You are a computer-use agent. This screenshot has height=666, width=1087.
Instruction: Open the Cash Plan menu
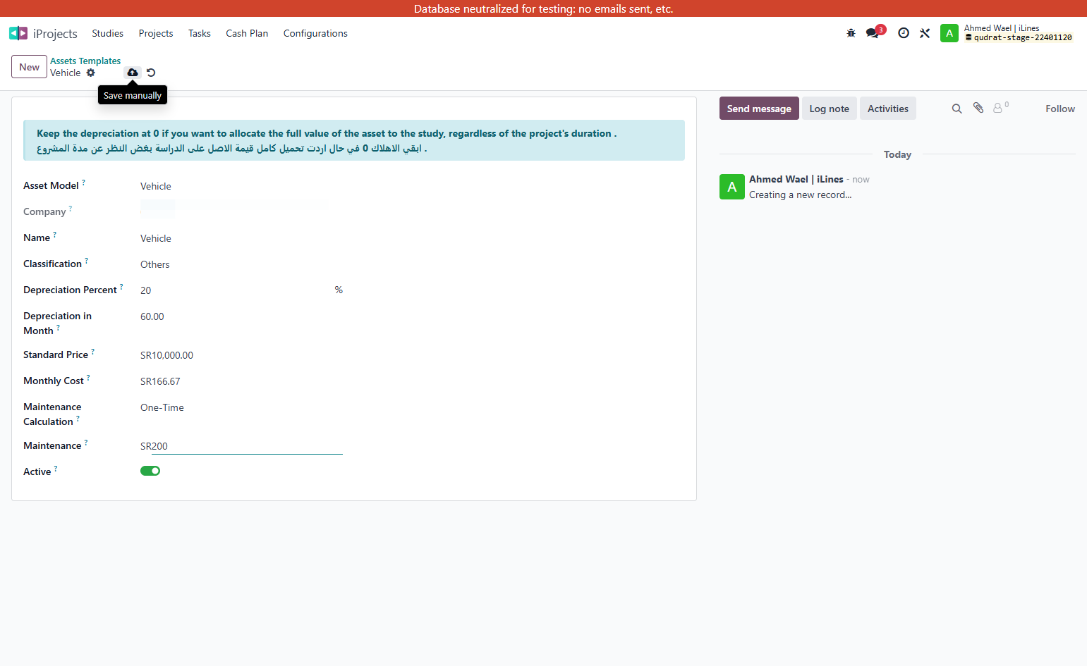coord(247,33)
